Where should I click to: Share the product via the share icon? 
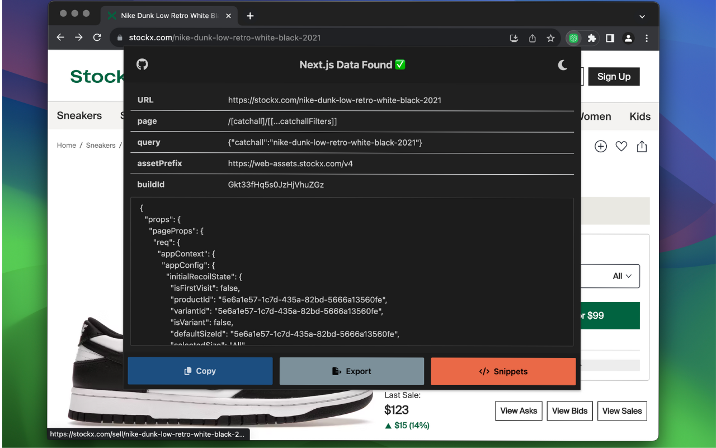coord(642,146)
